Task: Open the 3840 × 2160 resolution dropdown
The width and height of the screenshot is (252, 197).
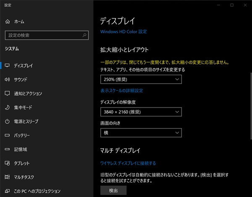Action: [141, 112]
